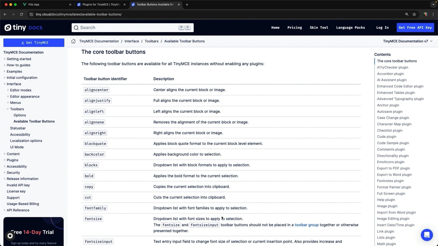
Task: Click the Log In link
Action: 382,28
